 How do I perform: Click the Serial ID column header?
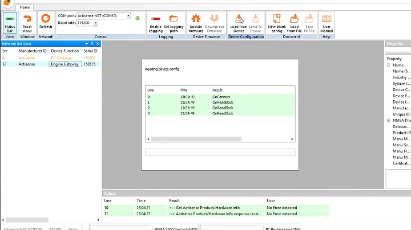[x=90, y=51]
